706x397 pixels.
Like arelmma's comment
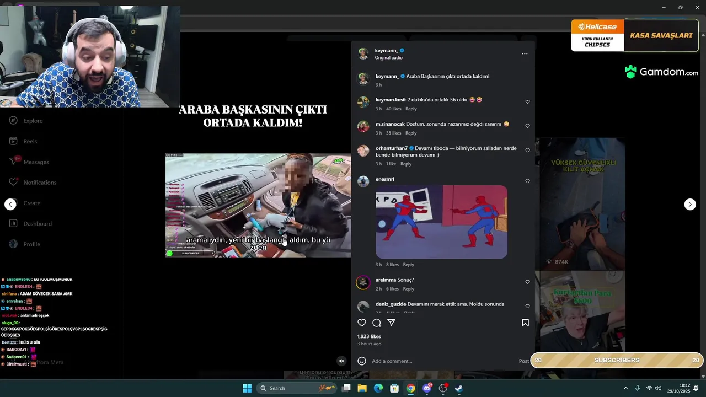(x=527, y=282)
